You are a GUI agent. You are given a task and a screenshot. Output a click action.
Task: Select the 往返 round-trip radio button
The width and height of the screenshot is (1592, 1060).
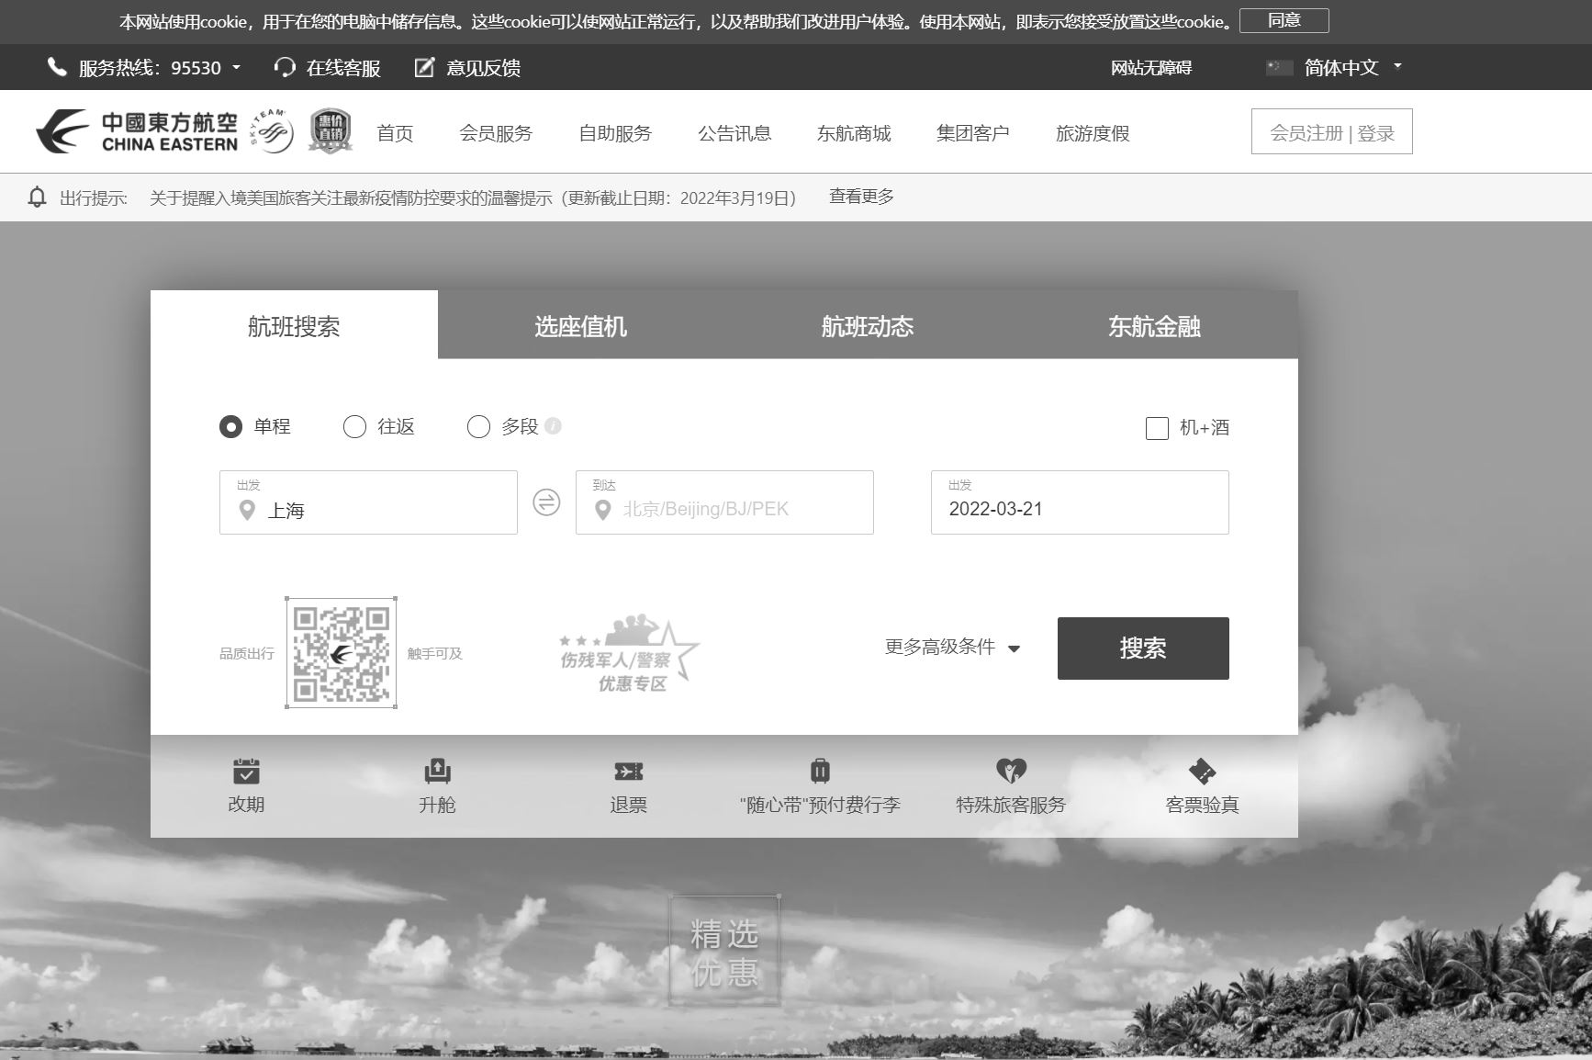[x=354, y=427]
